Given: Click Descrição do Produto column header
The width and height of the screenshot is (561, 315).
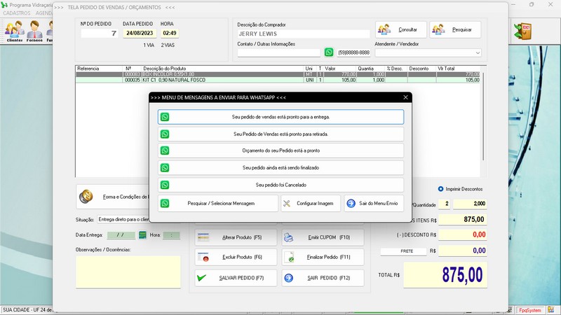Looking at the screenshot, I should [222, 68].
